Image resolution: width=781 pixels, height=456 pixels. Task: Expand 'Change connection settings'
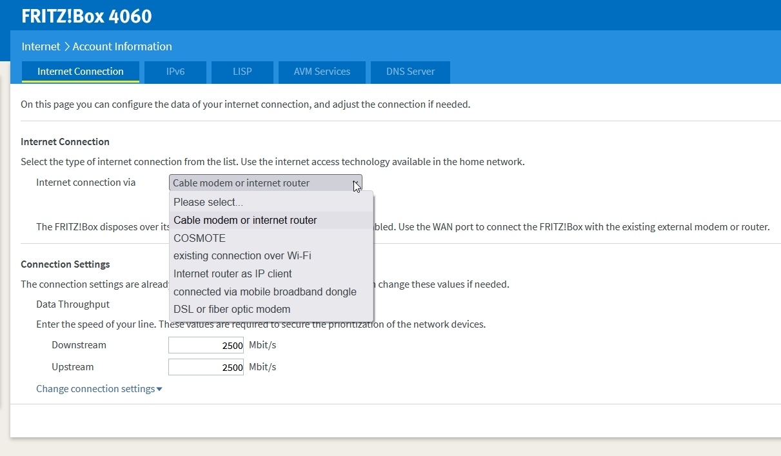coord(99,389)
